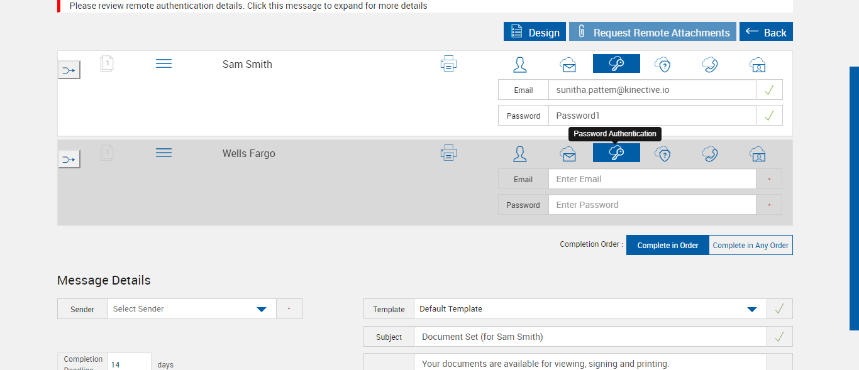
Task: Select Complete in Order option
Action: click(668, 246)
